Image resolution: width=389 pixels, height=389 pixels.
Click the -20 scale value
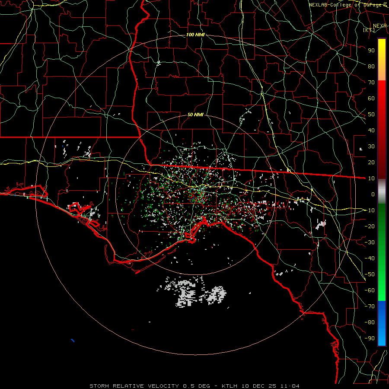[370, 226]
